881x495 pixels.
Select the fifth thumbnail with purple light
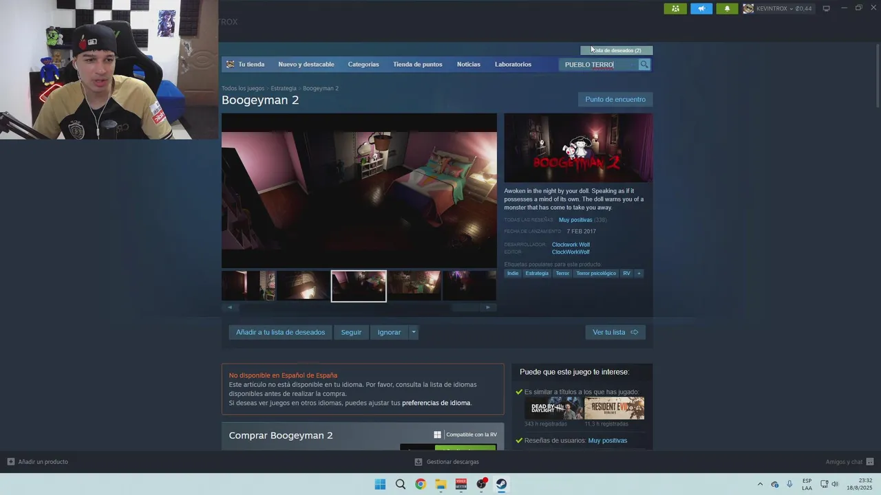(469, 286)
